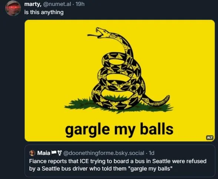Open the quoted post about the Seattle bus
The image size is (218, 179).
(120, 161)
